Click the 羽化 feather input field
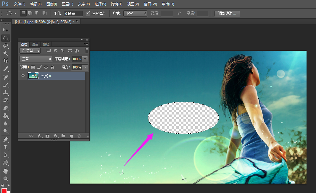The height and width of the screenshot is (193, 316). 74,13
